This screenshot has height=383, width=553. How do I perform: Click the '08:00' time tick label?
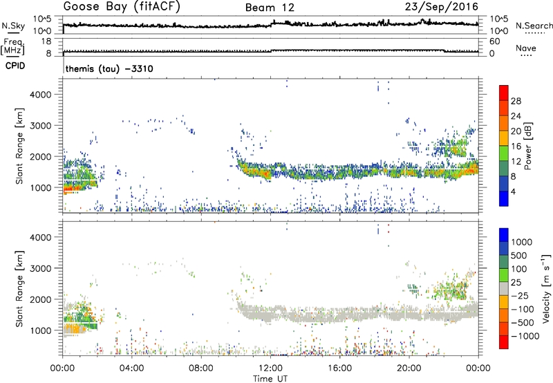pos(201,368)
